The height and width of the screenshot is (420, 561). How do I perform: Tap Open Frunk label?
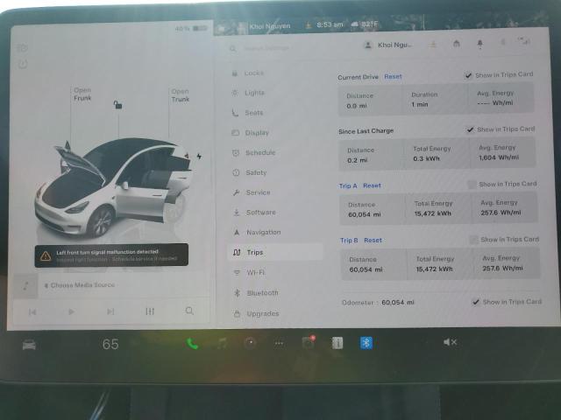tap(82, 94)
